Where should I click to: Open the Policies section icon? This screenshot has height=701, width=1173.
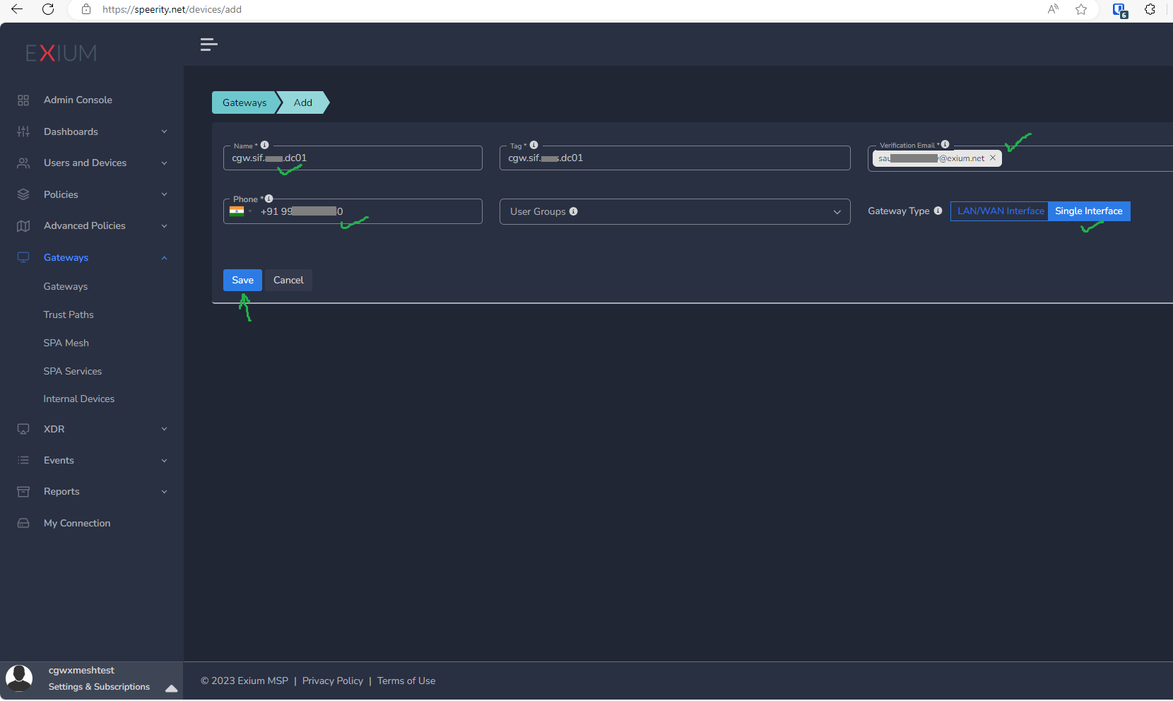[23, 194]
